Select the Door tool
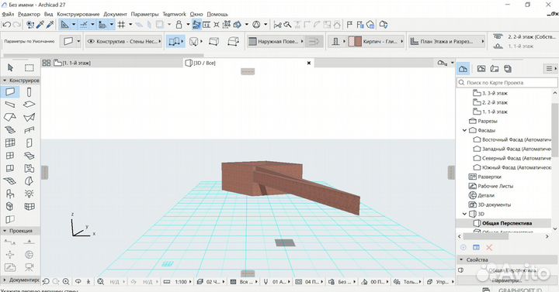The image size is (559, 292). (30, 143)
